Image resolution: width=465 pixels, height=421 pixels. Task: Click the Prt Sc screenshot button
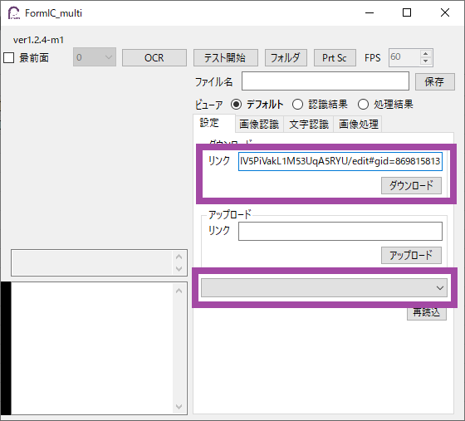click(x=335, y=58)
